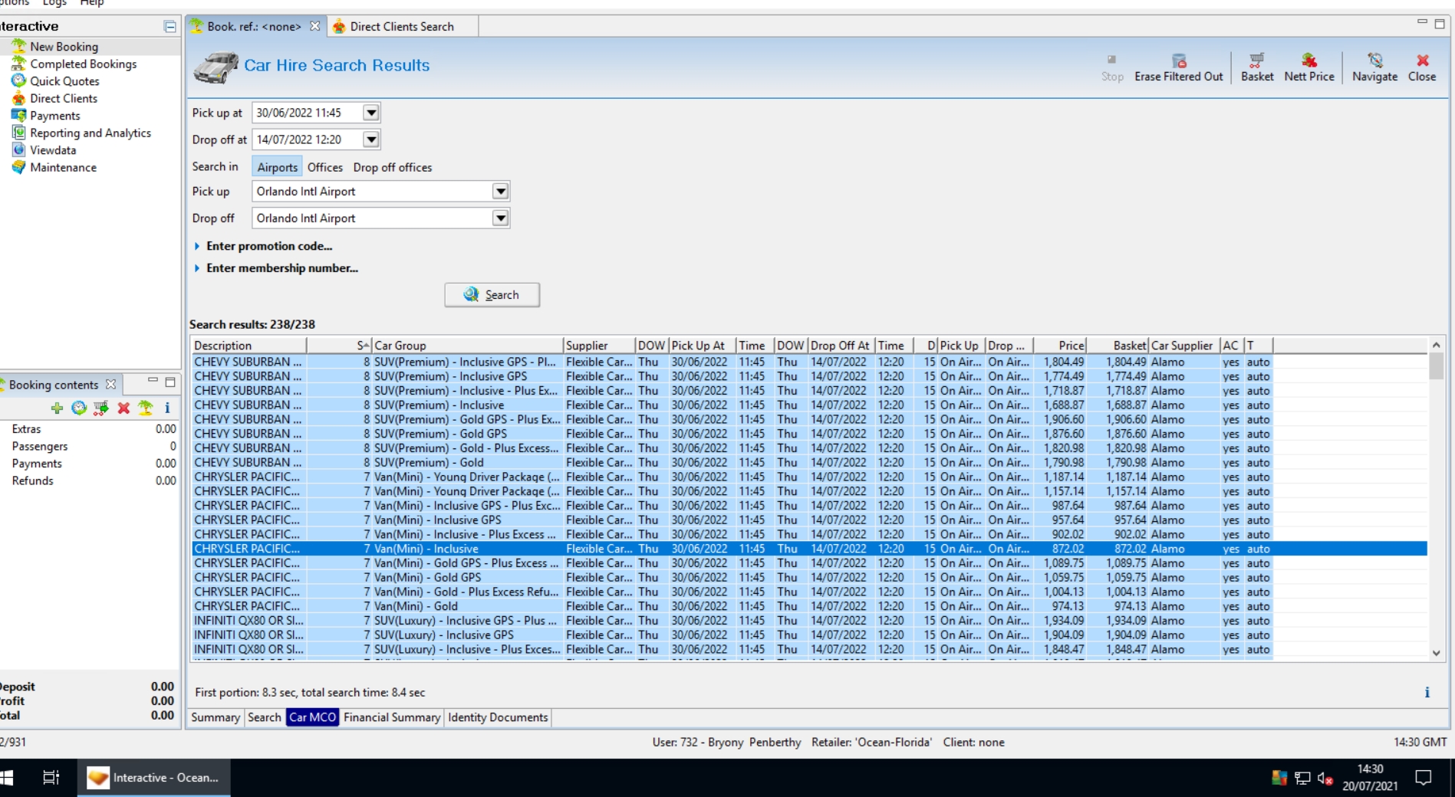Click the green plus icon in Booking contents
Image resolution: width=1455 pixels, height=797 pixels.
57,408
